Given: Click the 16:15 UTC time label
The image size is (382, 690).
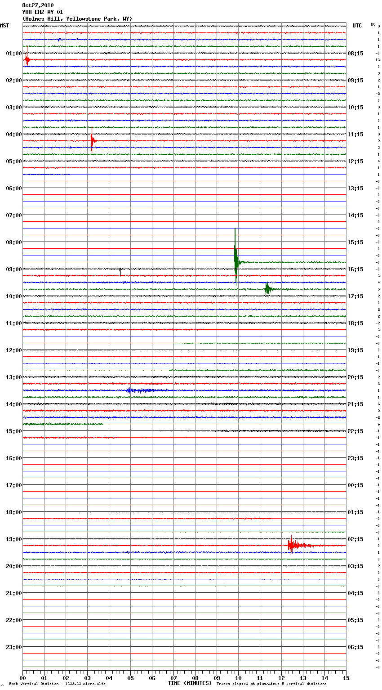Looking at the screenshot, I should pyautogui.click(x=355, y=269).
